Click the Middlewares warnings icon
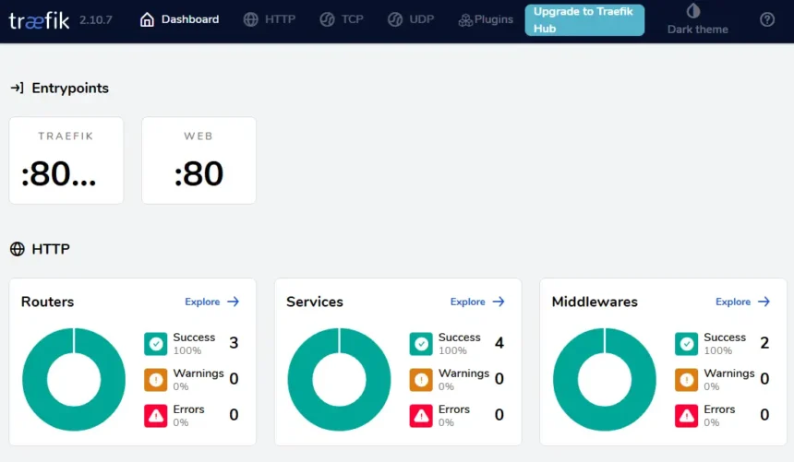This screenshot has width=794, height=462. (x=686, y=380)
